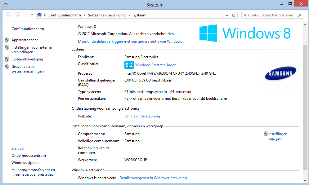Open Hulpprogramma's voor en informatie over prestaties
The image size is (309, 185).
click(33, 172)
